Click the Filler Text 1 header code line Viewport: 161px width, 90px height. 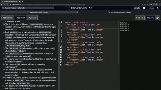click(x=86, y=30)
